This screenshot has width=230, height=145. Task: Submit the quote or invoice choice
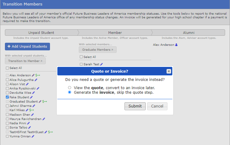tap(135, 106)
